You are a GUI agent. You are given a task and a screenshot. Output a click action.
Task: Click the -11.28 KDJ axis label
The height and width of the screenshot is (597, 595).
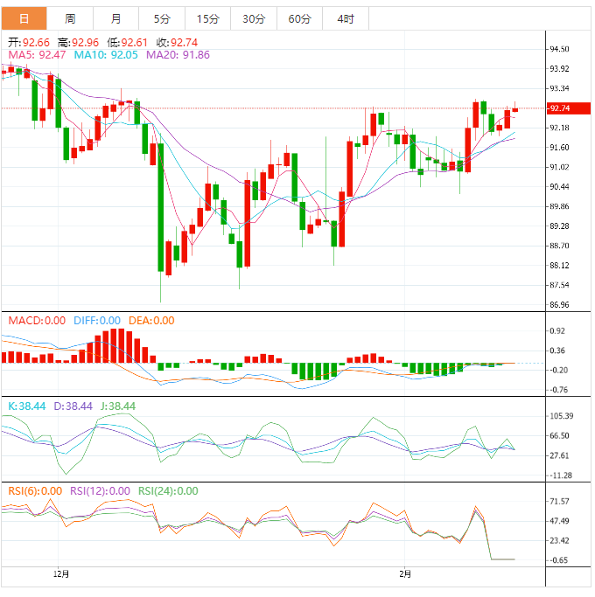(x=560, y=476)
